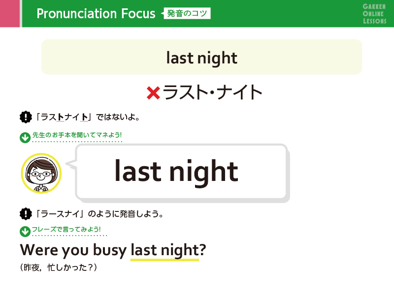This screenshot has height=295, width=394.
Task: Click the Were you busy sentence start
Action: pyautogui.click(x=73, y=250)
